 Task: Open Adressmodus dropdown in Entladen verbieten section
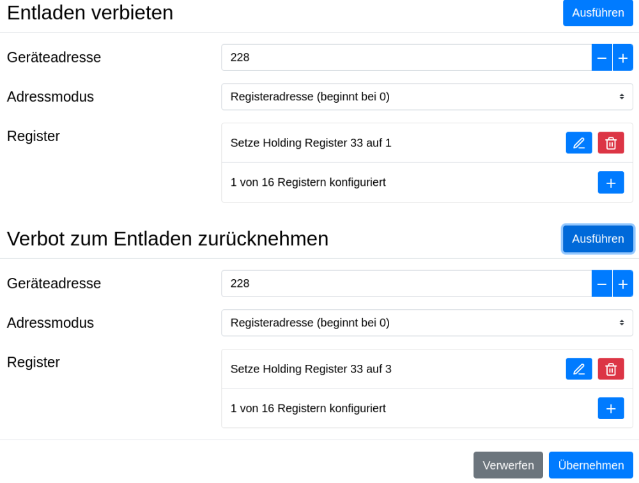coord(426,97)
